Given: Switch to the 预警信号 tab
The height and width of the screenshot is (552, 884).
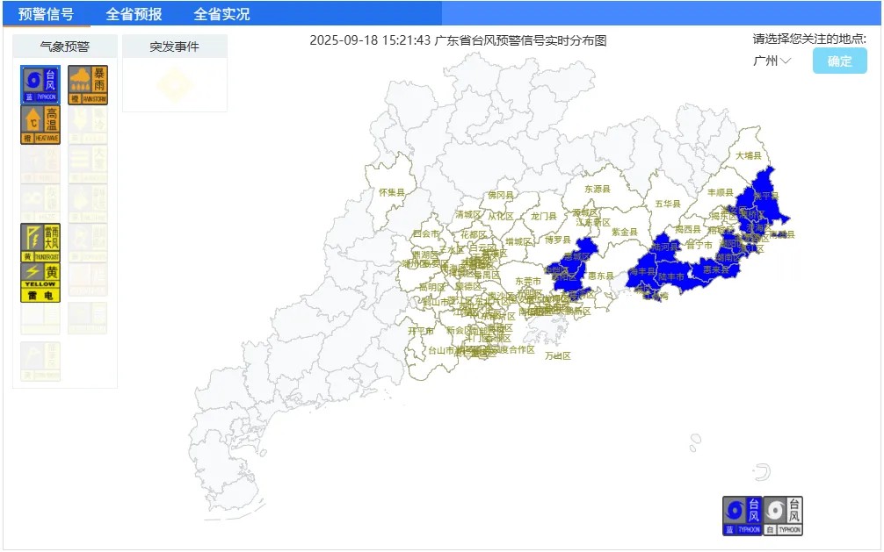Looking at the screenshot, I should coord(47,14).
